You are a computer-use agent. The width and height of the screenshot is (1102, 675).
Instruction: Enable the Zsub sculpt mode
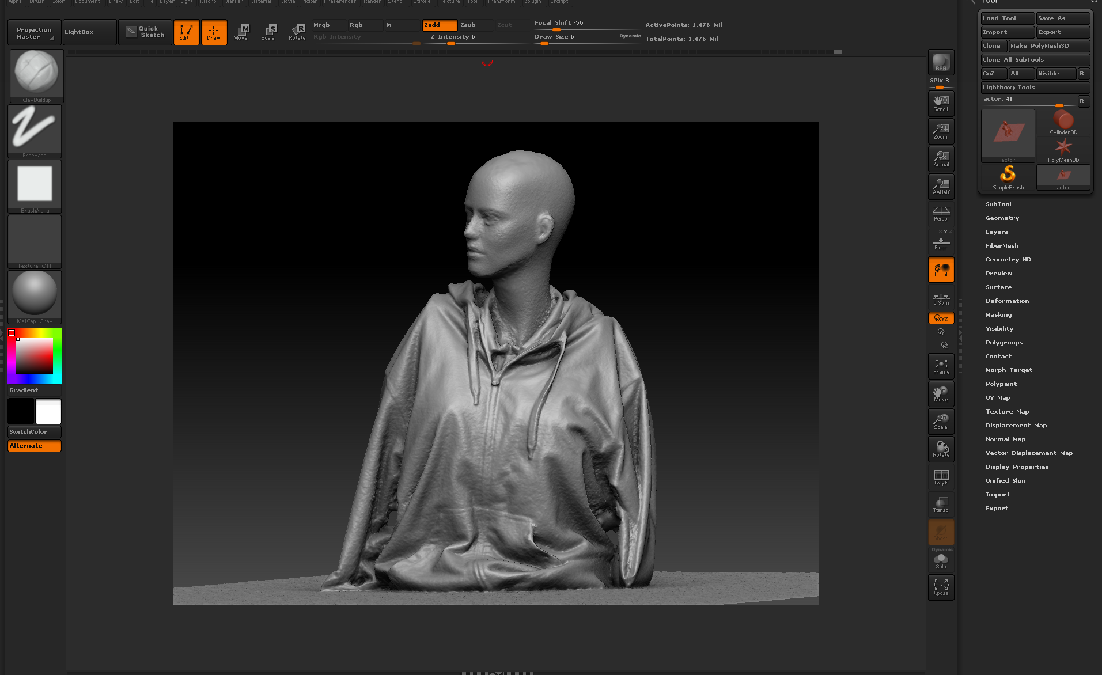tap(475, 25)
